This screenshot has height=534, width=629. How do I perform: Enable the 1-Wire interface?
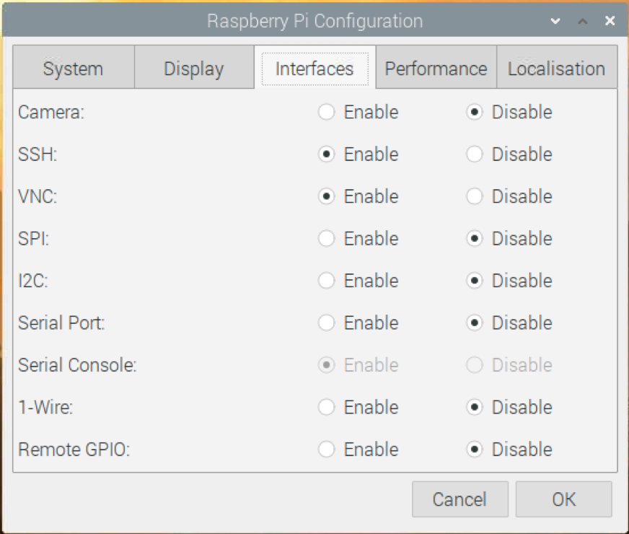point(325,407)
